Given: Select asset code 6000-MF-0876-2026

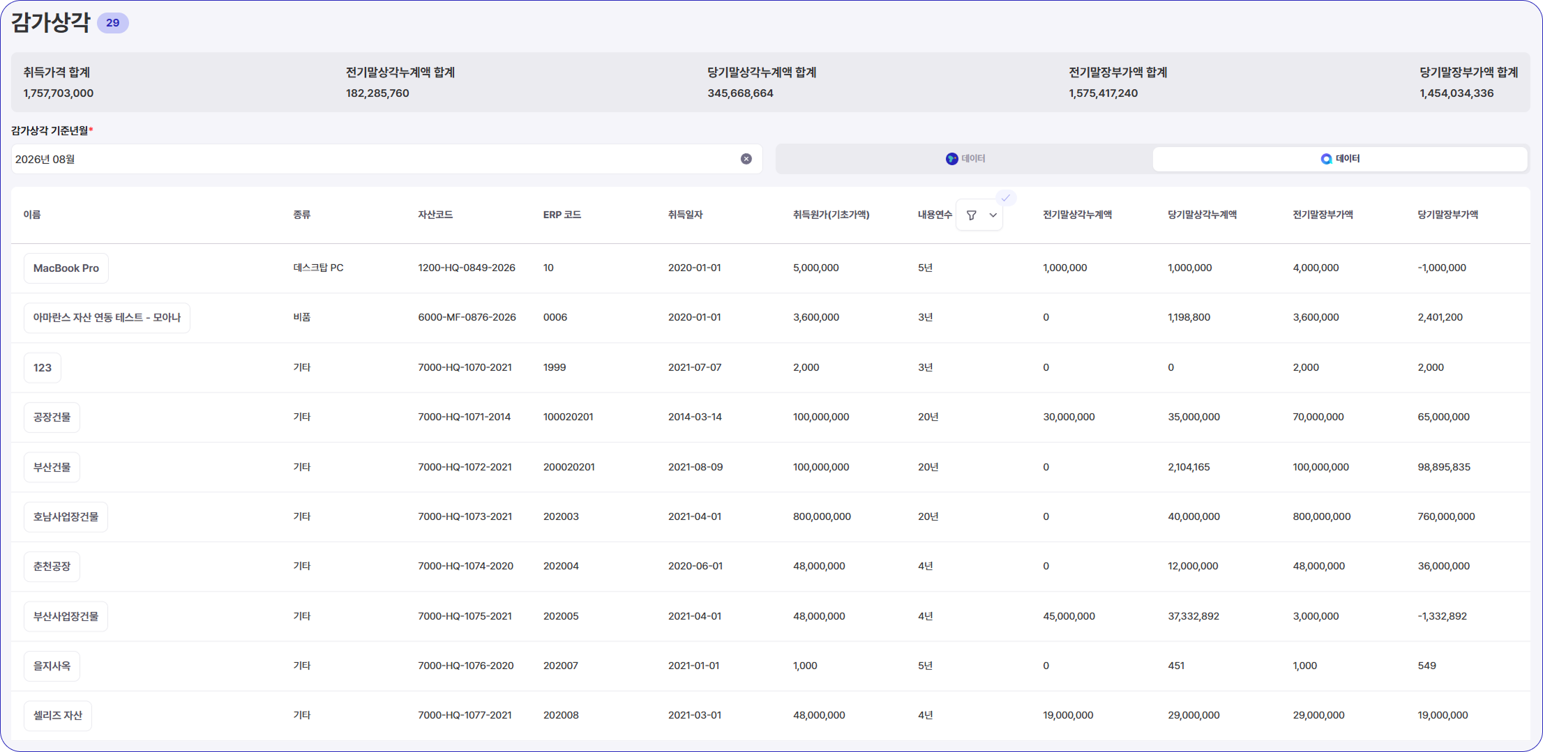Looking at the screenshot, I should (x=467, y=317).
